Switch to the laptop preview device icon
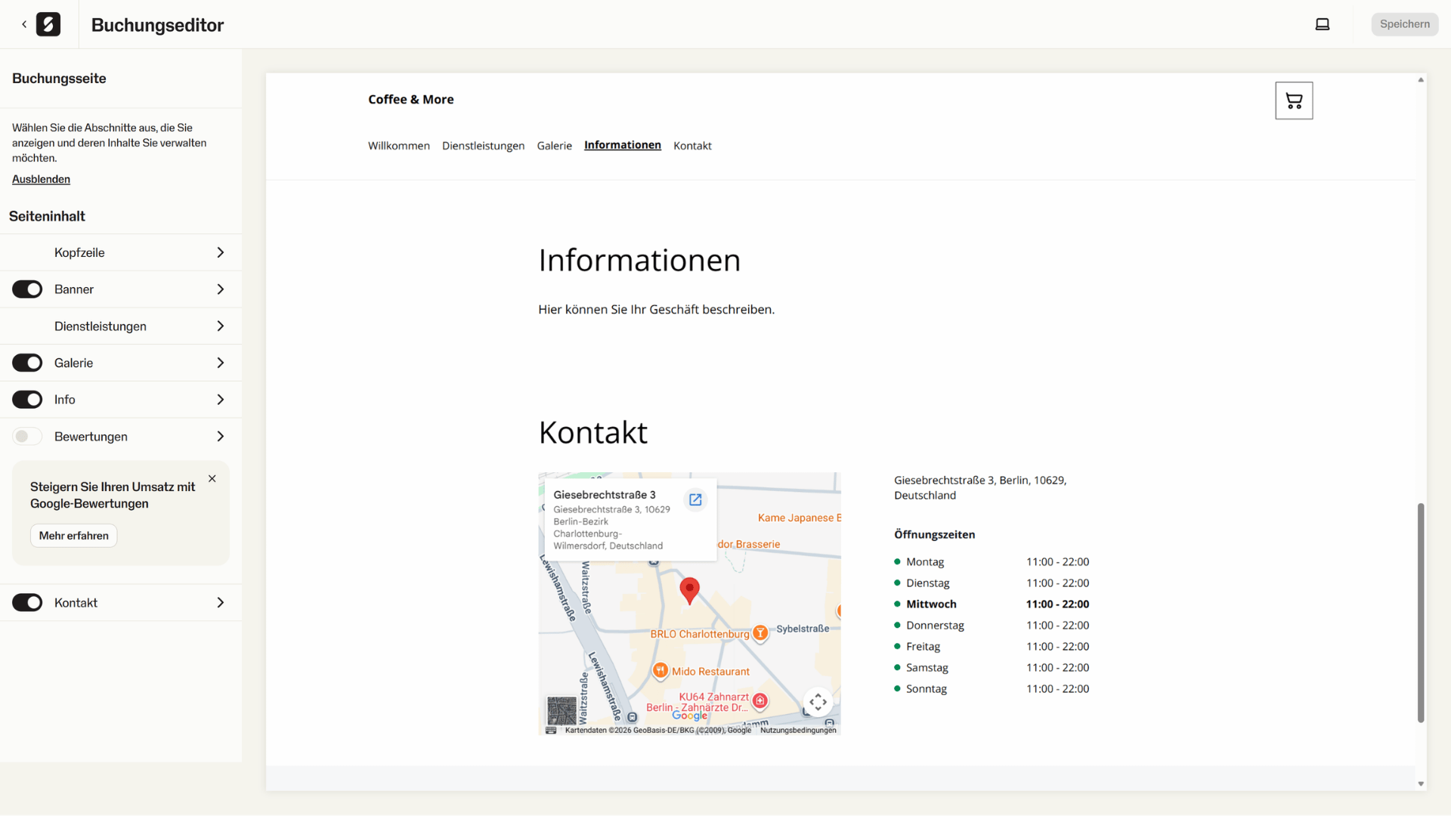This screenshot has height=816, width=1451. pos(1323,24)
